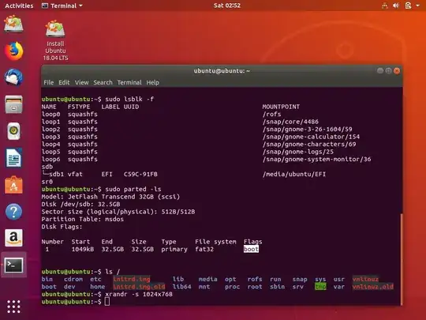Launch LibreOffice Writer from the dock

(13, 158)
